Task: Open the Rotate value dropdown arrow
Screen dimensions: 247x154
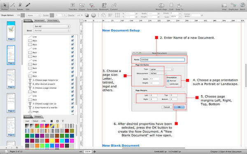Action: tap(180, 14)
